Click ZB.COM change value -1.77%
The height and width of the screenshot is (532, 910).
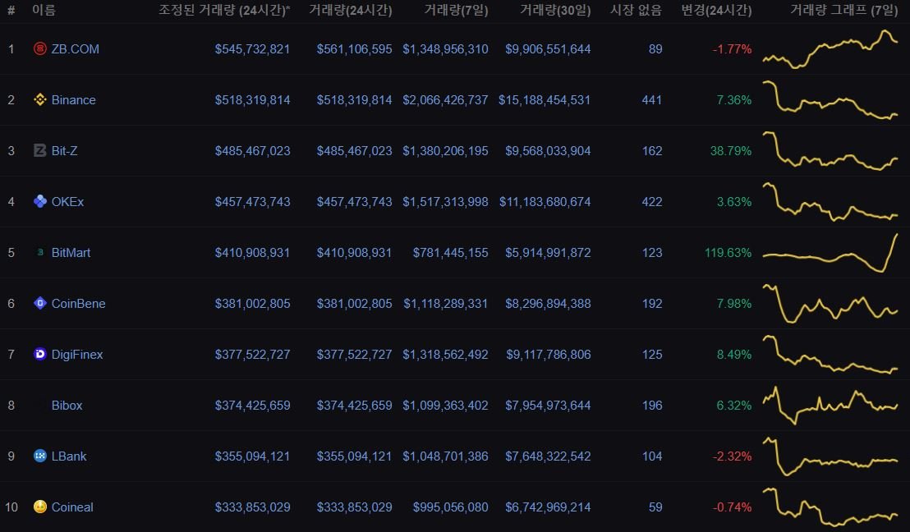tap(733, 49)
